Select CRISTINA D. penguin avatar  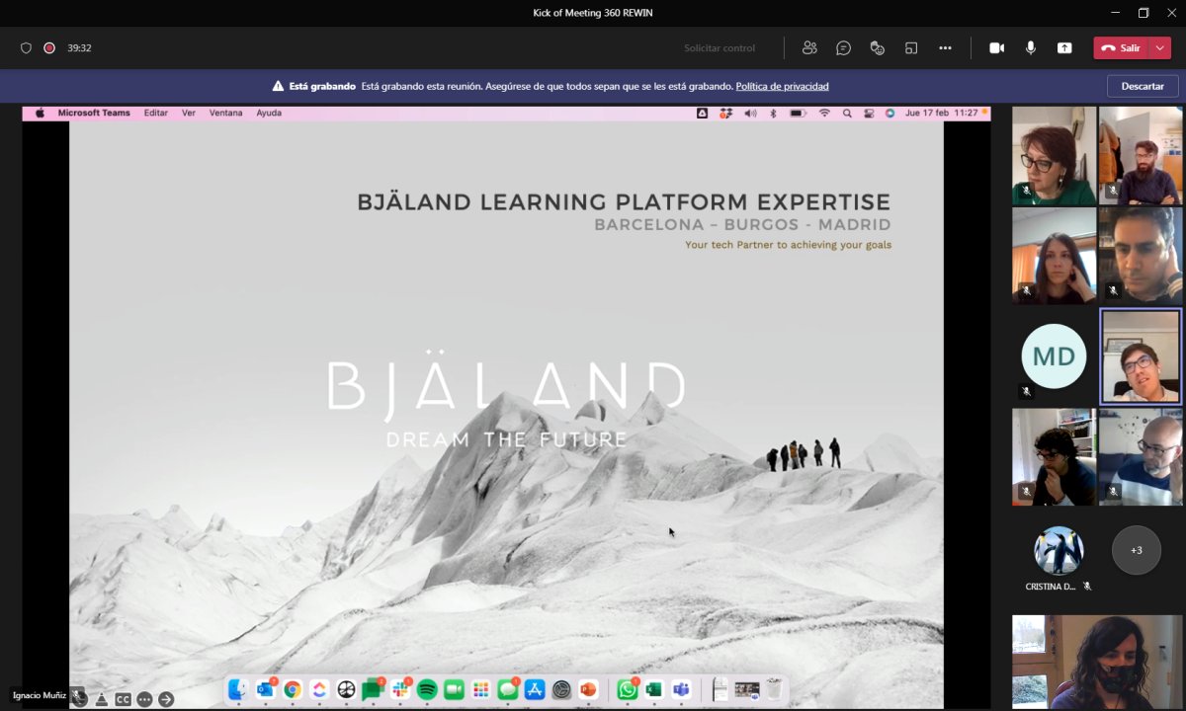1059,550
